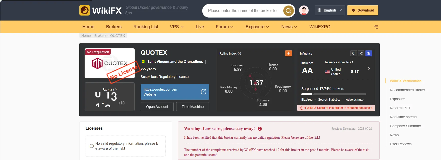This screenshot has width=441, height=160.
Task: Click the blue alert report icon
Action: tap(369, 53)
